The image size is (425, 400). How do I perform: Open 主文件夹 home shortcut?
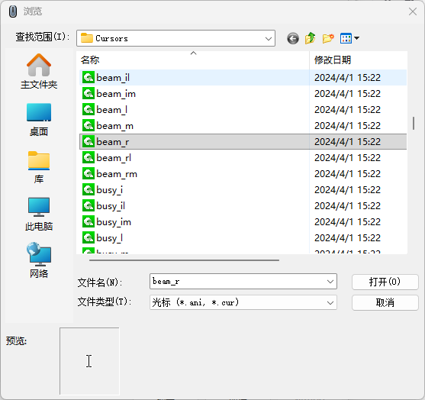(39, 71)
